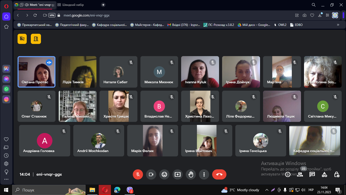Unmute the microphone in call controls
346x195 pixels.
point(138,174)
